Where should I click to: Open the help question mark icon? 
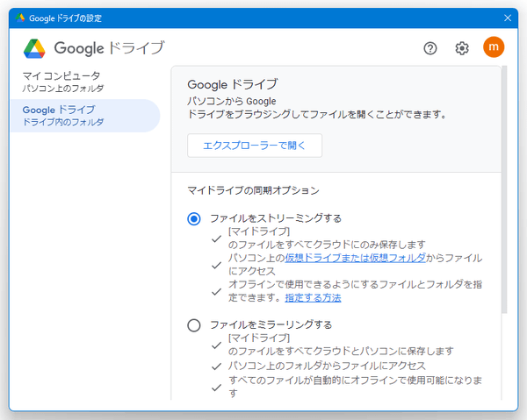pyautogui.click(x=430, y=48)
